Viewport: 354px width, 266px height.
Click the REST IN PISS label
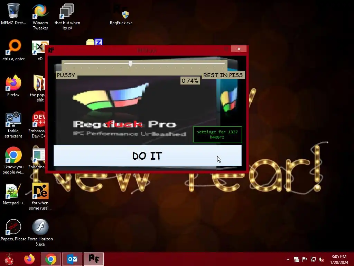(x=223, y=75)
